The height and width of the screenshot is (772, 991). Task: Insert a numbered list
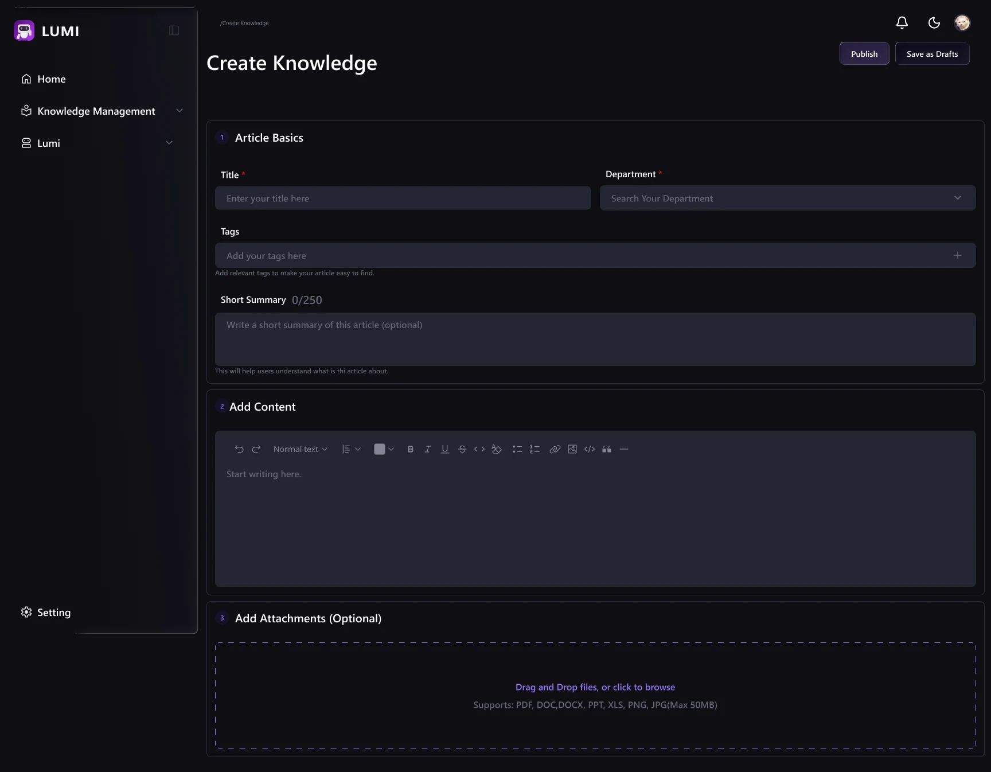tap(534, 449)
